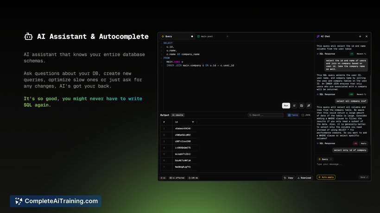380x213 pixels.
Task: Click the SELECT keyword in editor
Action: (168, 43)
